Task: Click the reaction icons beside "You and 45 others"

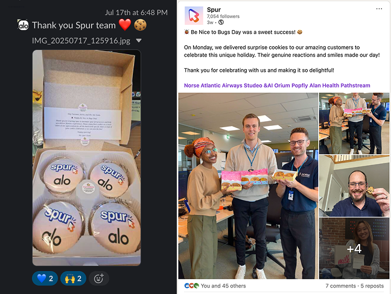Action: tap(191, 286)
